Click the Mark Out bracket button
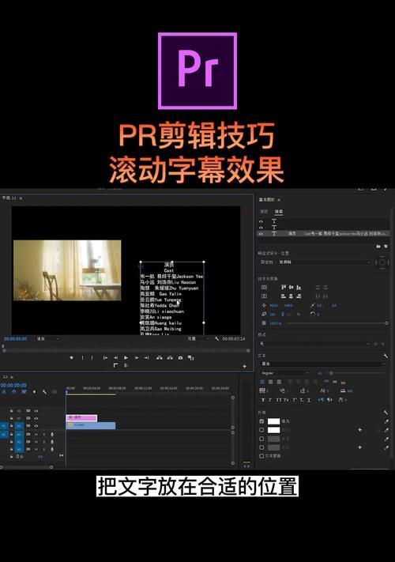395x562 pixels. point(92,358)
